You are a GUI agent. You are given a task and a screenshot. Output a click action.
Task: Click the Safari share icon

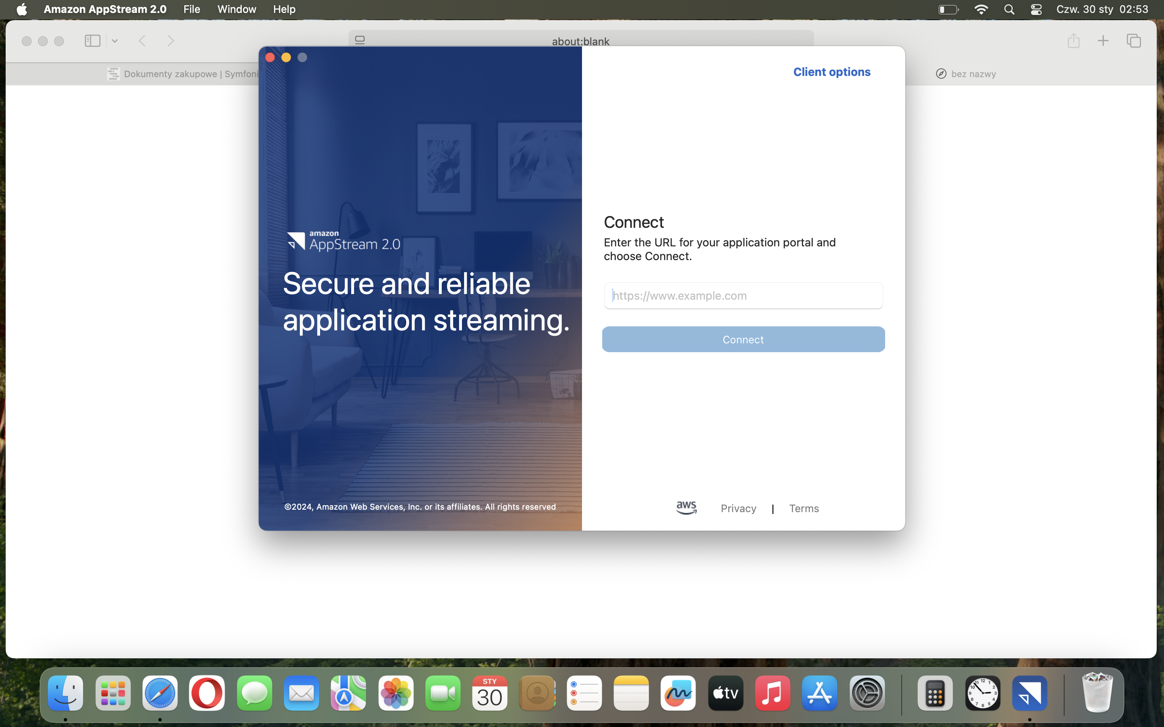click(1073, 41)
